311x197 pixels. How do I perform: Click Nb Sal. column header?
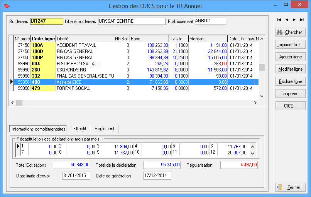tap(122, 39)
